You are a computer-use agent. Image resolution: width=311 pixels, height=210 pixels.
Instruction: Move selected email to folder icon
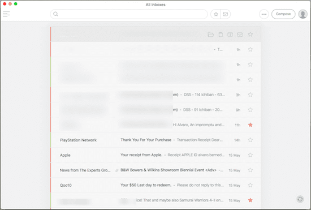pos(211,35)
